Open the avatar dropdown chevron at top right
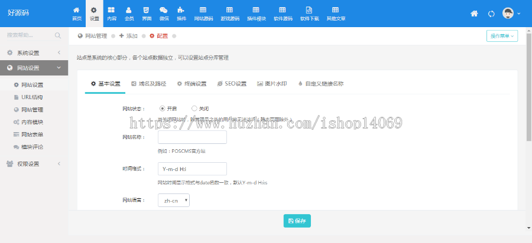532x243 pixels. pos(519,14)
